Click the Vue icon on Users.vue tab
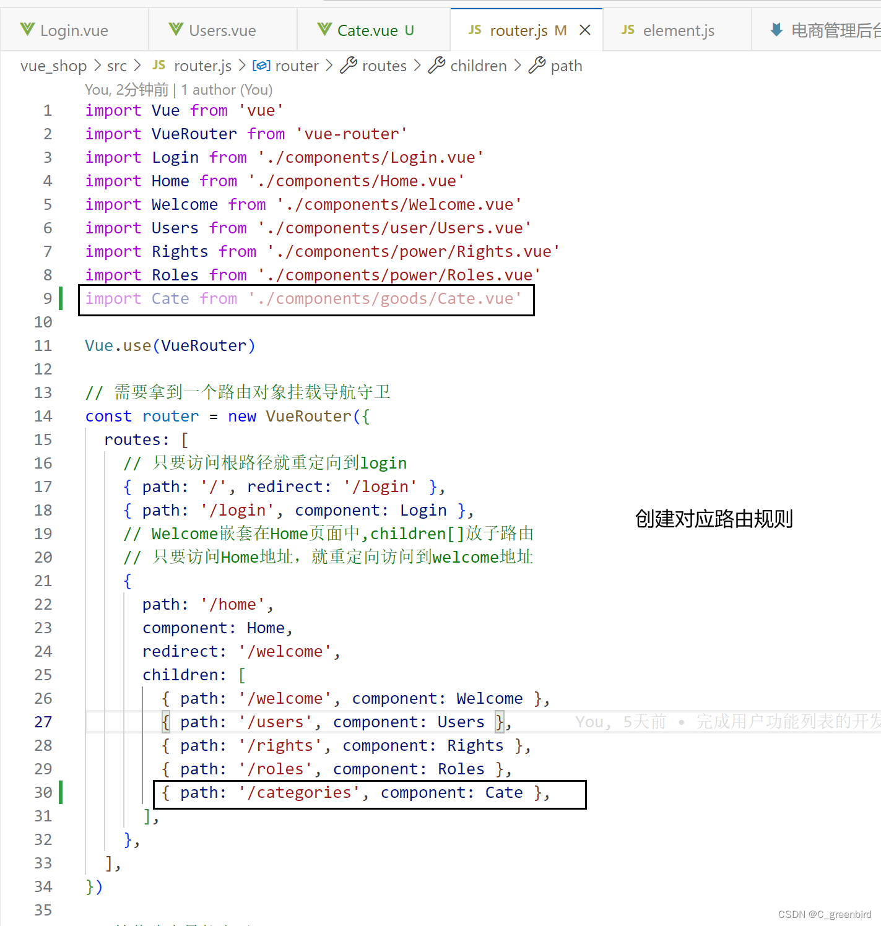Viewport: 881px width, 926px height. [x=176, y=29]
